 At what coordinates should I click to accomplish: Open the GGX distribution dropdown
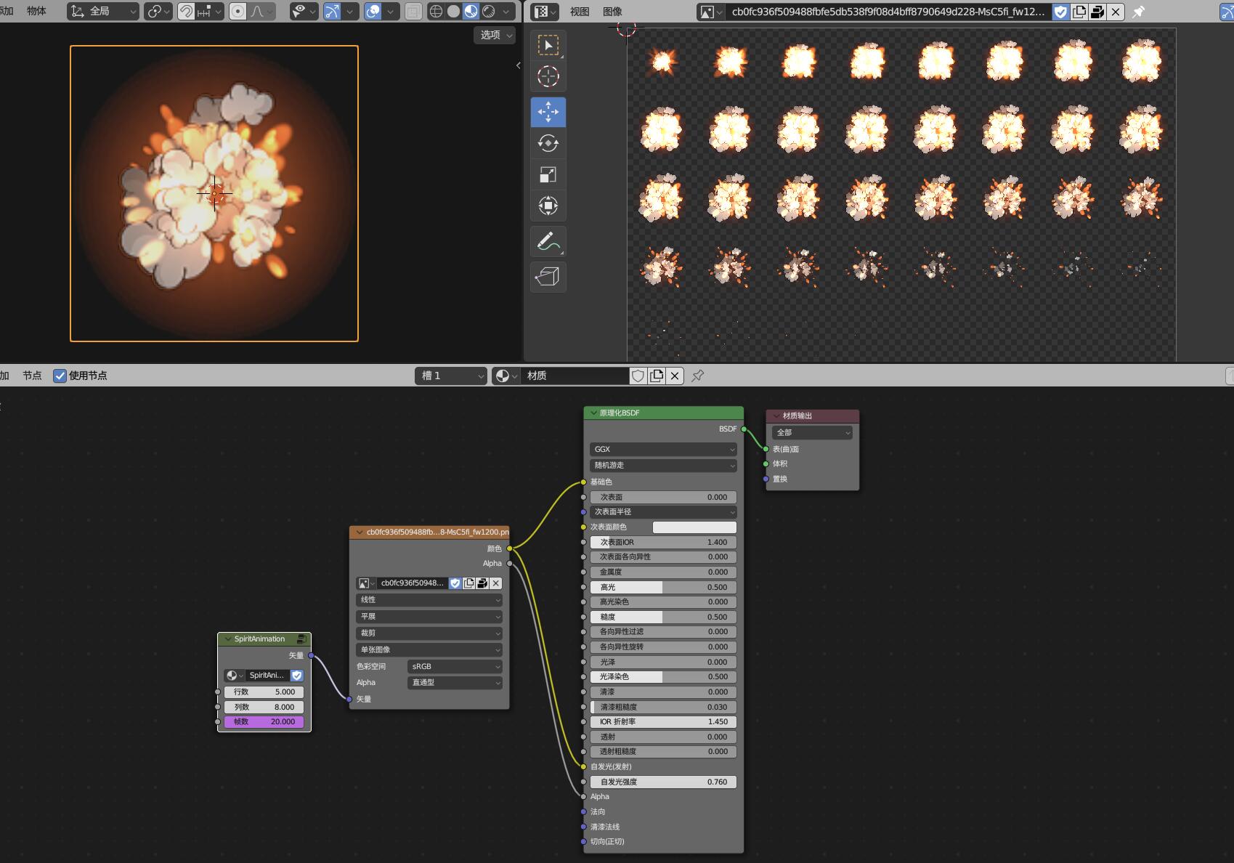click(x=663, y=449)
